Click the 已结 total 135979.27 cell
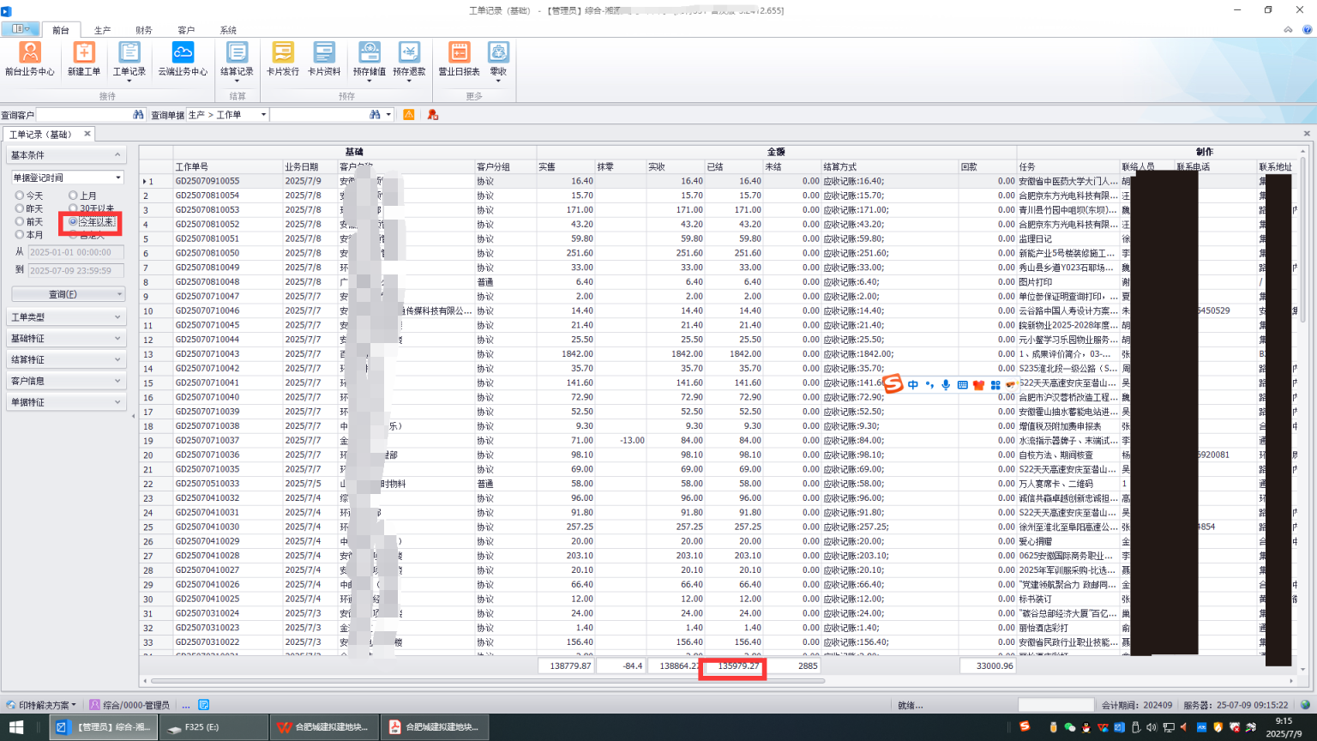 pos(734,666)
